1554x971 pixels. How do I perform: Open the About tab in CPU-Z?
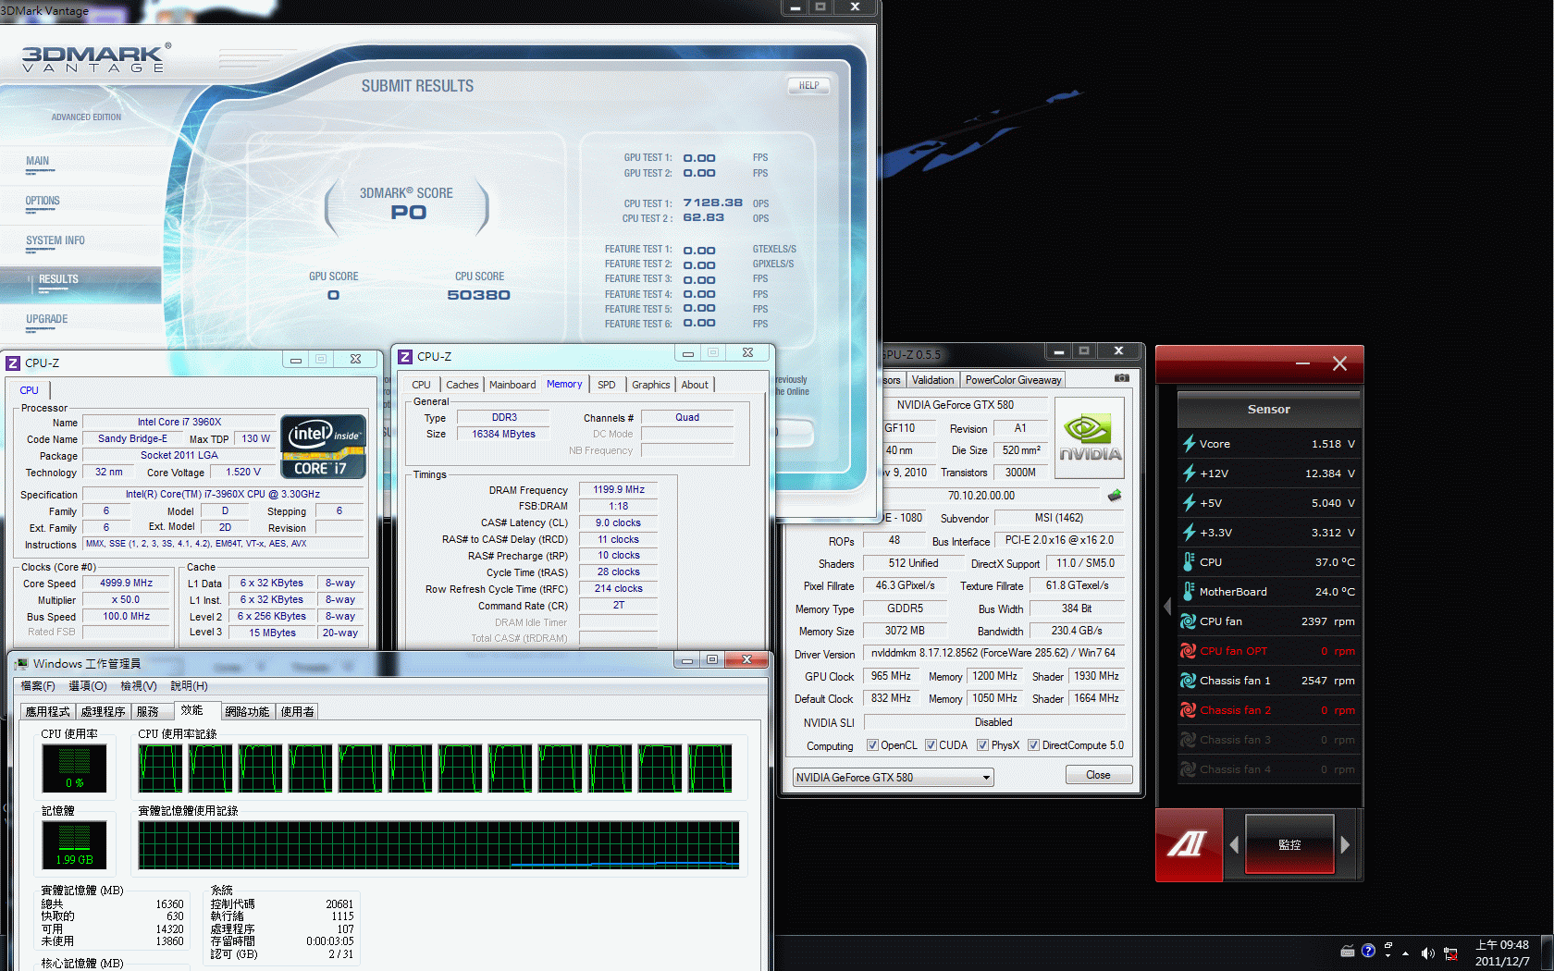click(x=695, y=385)
